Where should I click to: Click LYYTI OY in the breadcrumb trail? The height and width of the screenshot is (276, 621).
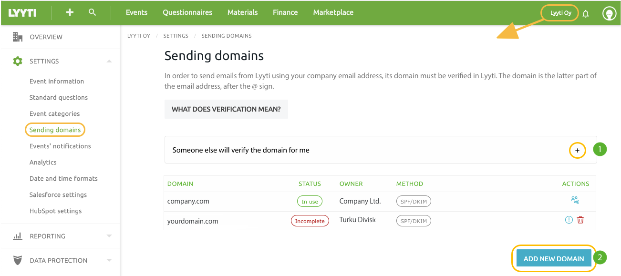click(138, 35)
